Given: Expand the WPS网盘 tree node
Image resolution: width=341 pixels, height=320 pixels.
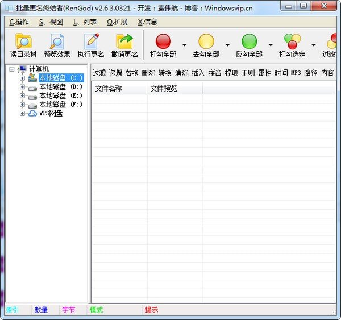Looking at the screenshot, I should pyautogui.click(x=22, y=113).
